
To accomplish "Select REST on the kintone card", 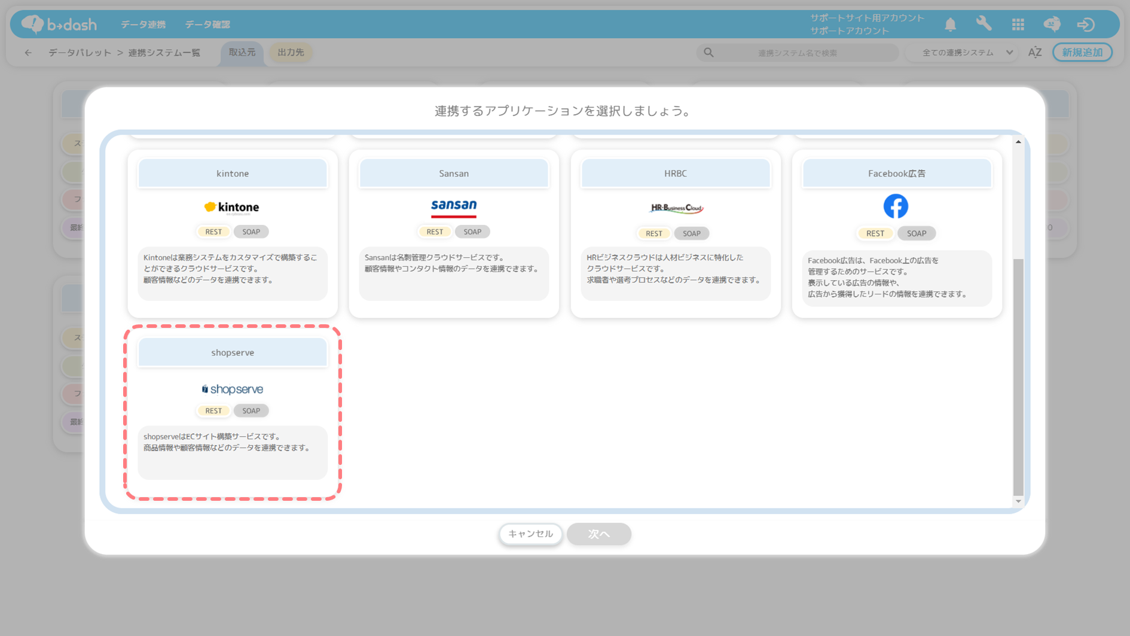I will tap(213, 232).
